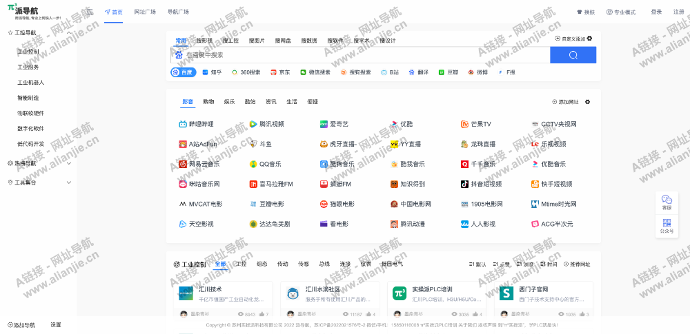Select B站 search engine
This screenshot has width=690, height=334.
(390, 72)
